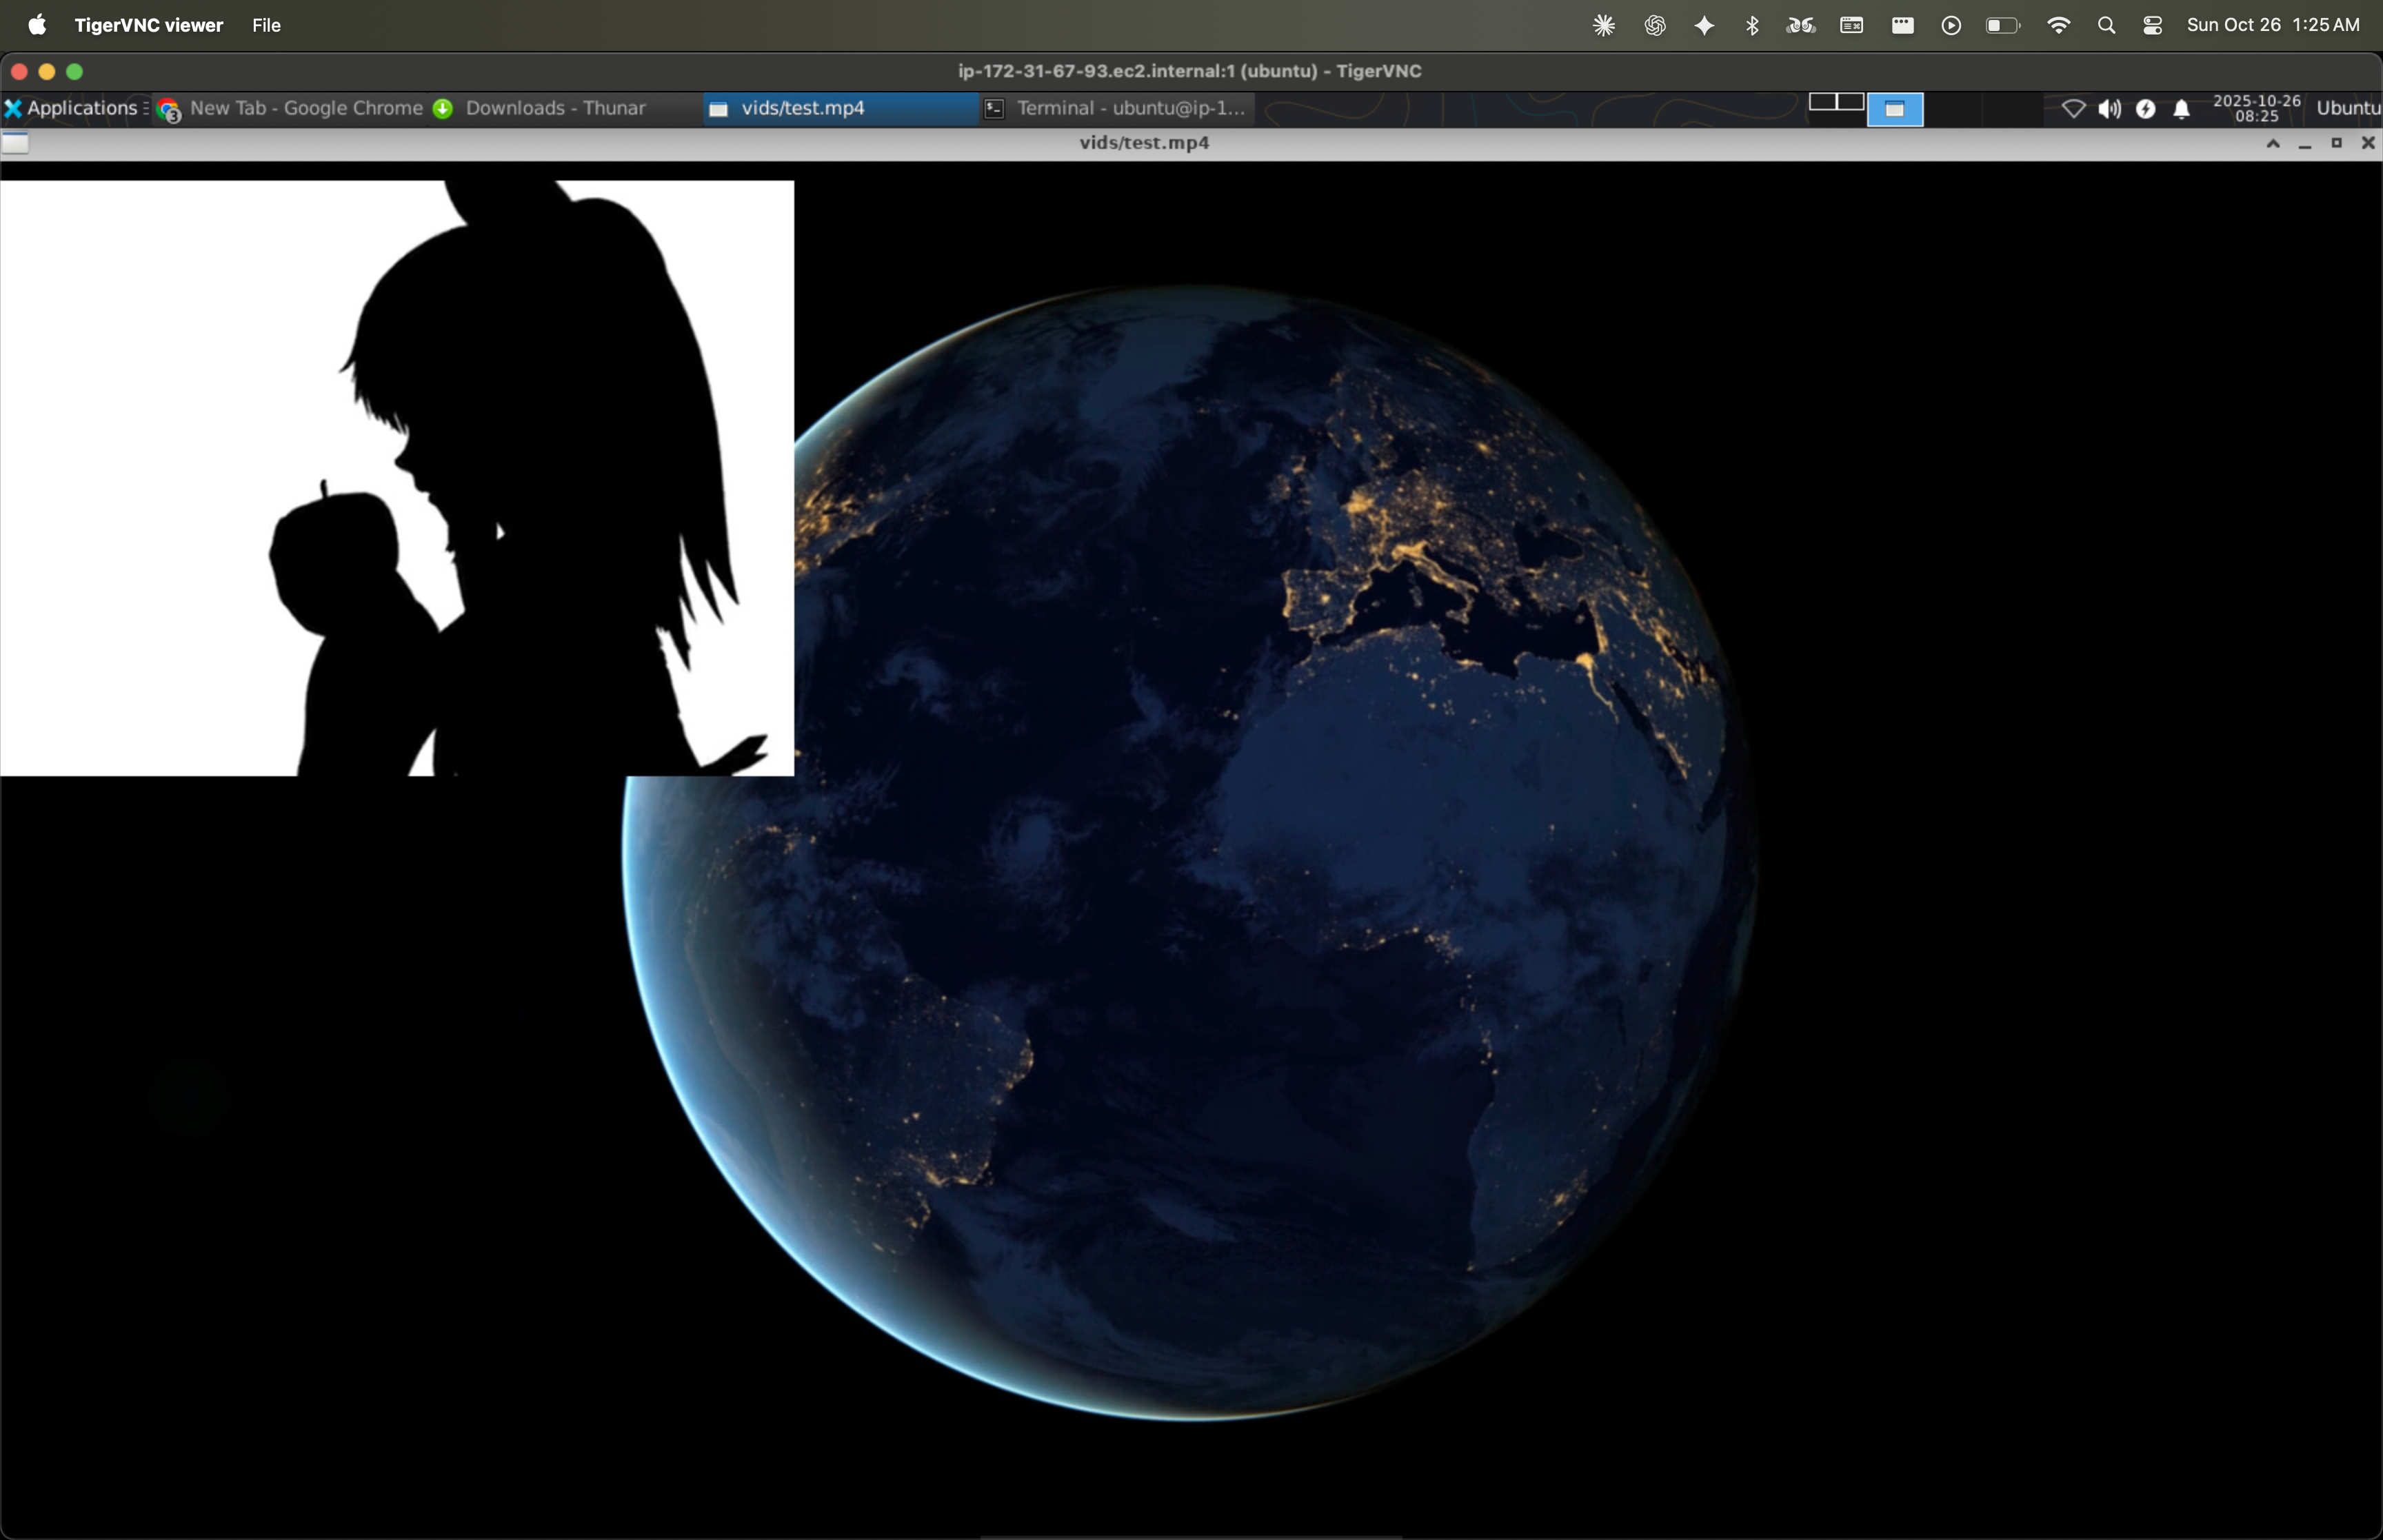Open macOS Control Center toggles icon
The height and width of the screenshot is (1540, 2383).
pyautogui.click(x=2152, y=25)
